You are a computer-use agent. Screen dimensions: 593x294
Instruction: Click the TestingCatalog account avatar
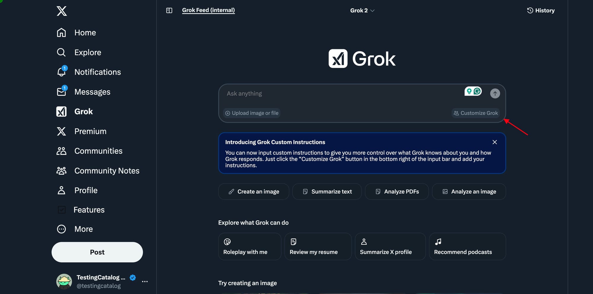point(64,282)
